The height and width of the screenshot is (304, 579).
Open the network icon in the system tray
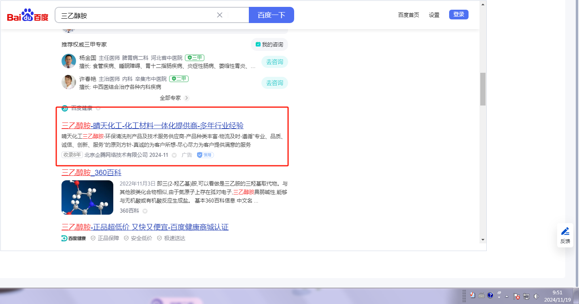click(526, 296)
